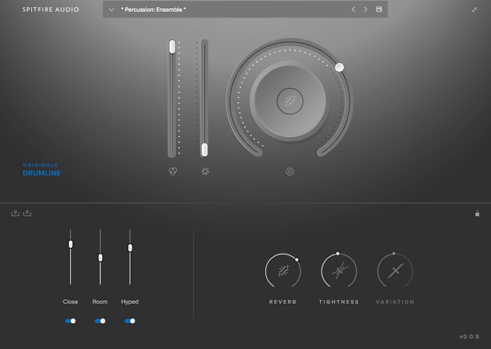Click the import settings tray icon
Viewport: 491px width, 349px height.
(15, 213)
